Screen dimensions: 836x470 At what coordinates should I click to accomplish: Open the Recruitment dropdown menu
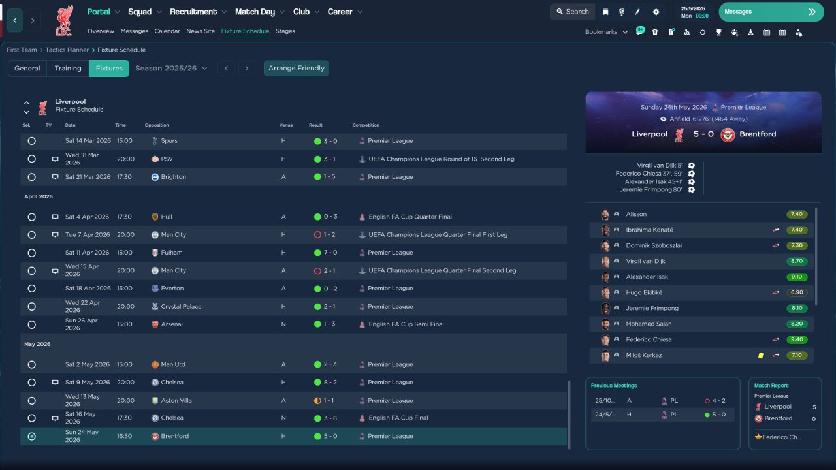pyautogui.click(x=199, y=12)
